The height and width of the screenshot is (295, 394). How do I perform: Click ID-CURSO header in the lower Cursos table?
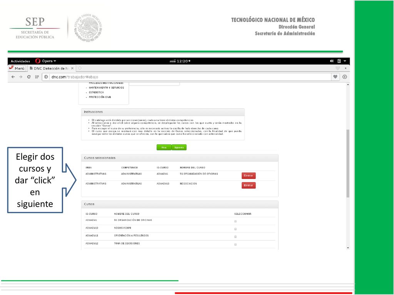[91, 214]
